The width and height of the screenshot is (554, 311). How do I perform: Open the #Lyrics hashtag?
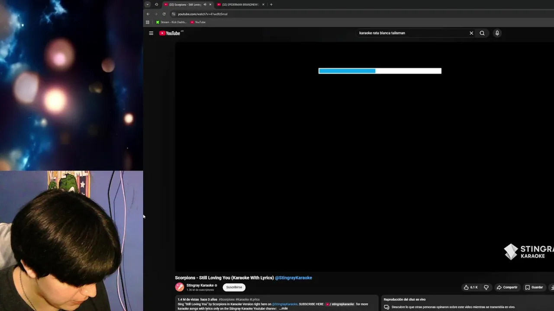coord(254,299)
